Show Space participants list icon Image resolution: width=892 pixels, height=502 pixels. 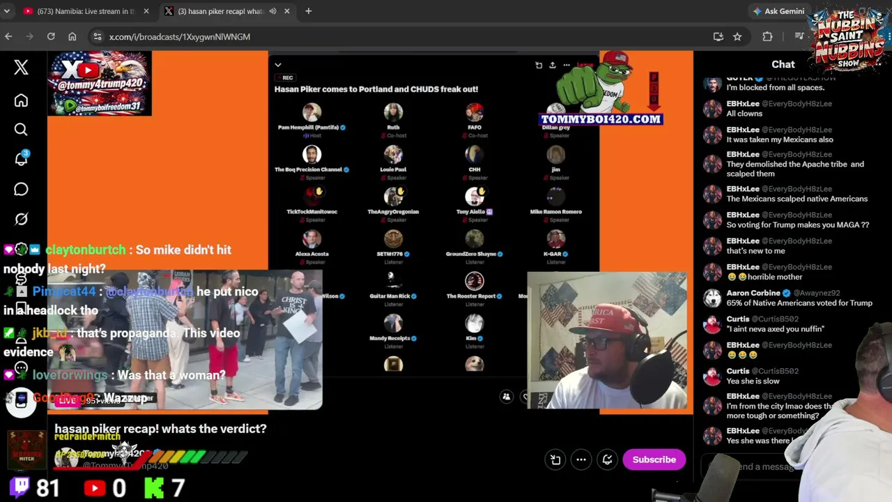click(507, 397)
